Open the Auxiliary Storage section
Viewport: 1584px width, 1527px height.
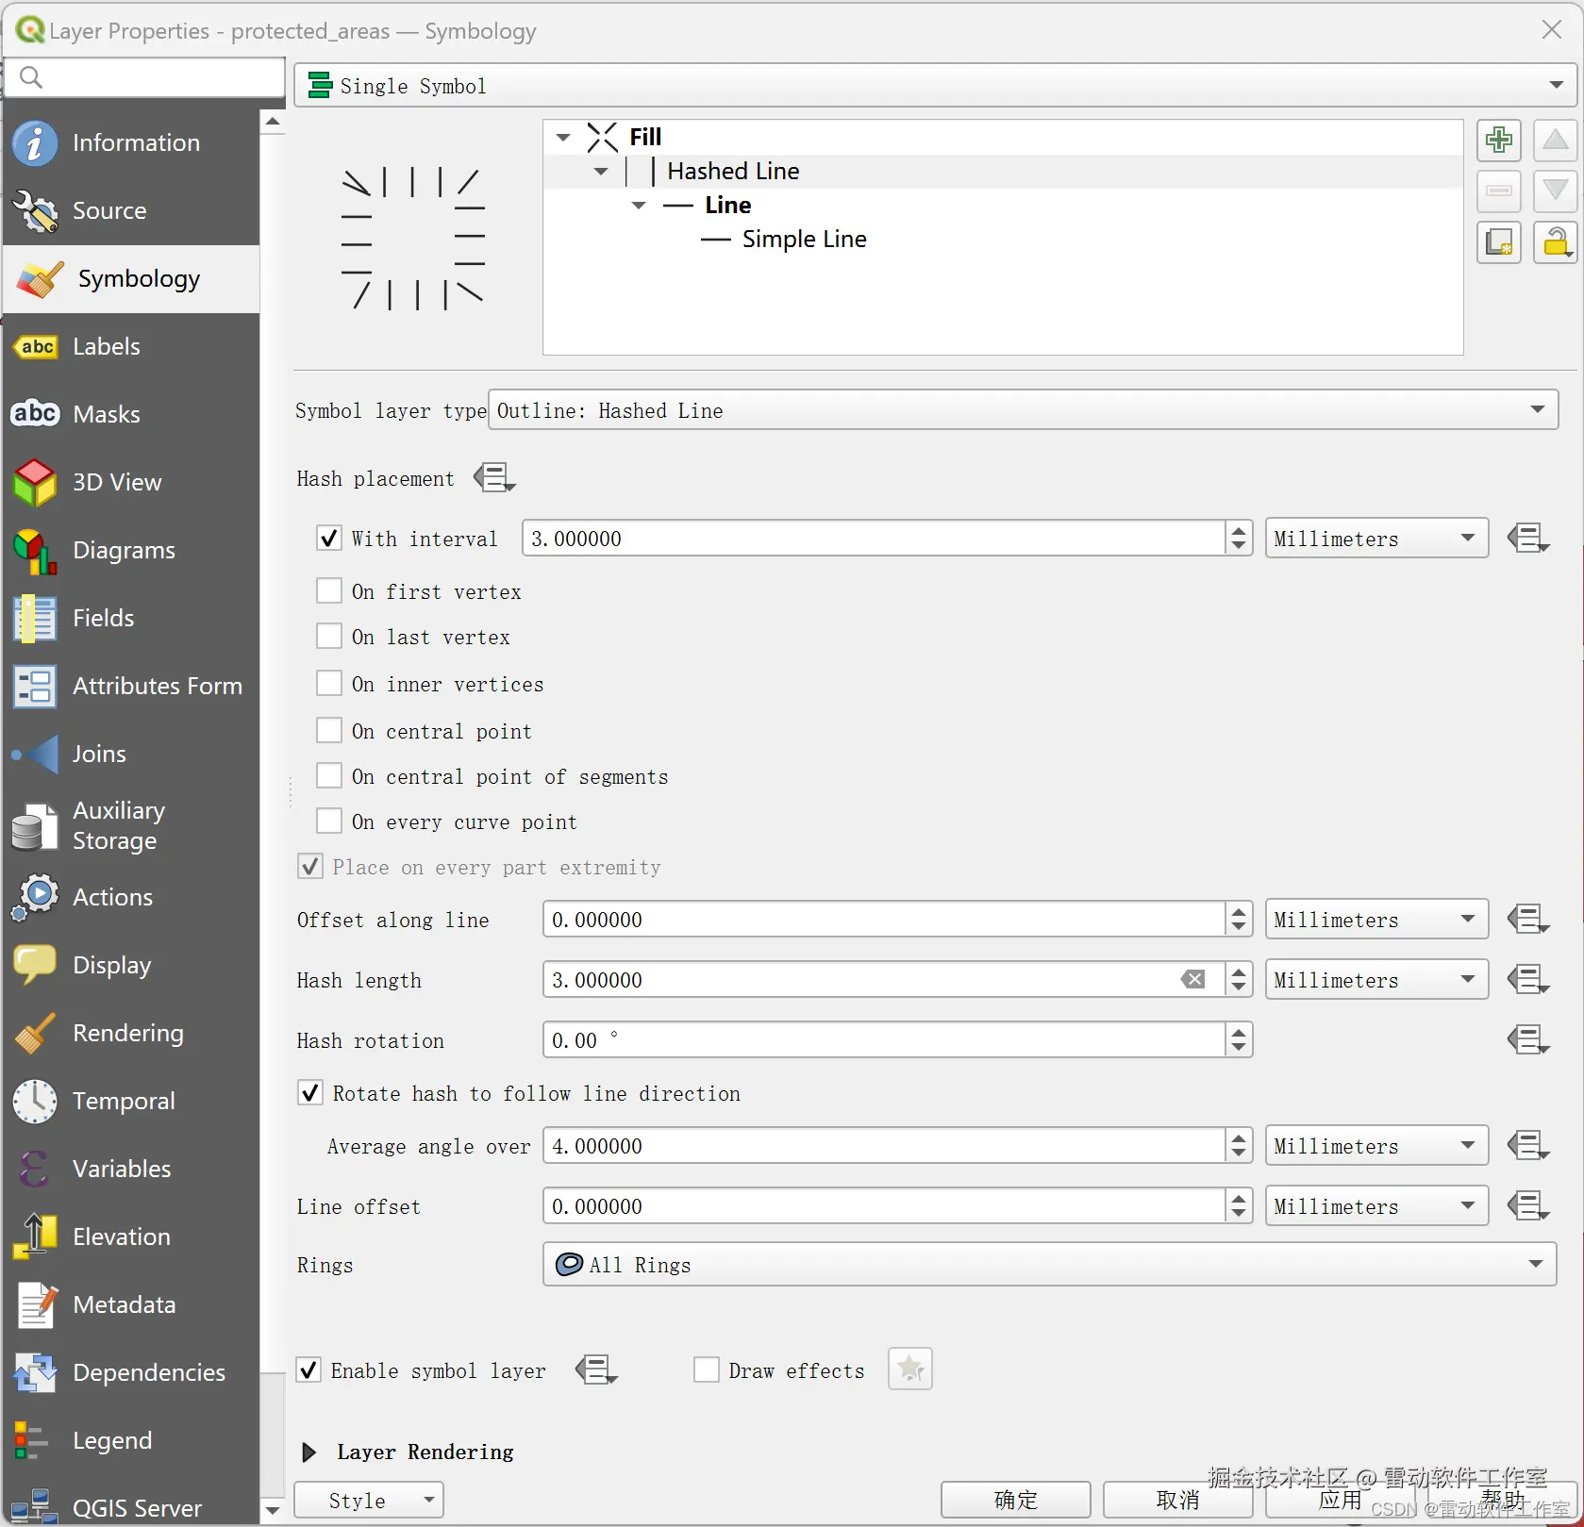click(131, 825)
